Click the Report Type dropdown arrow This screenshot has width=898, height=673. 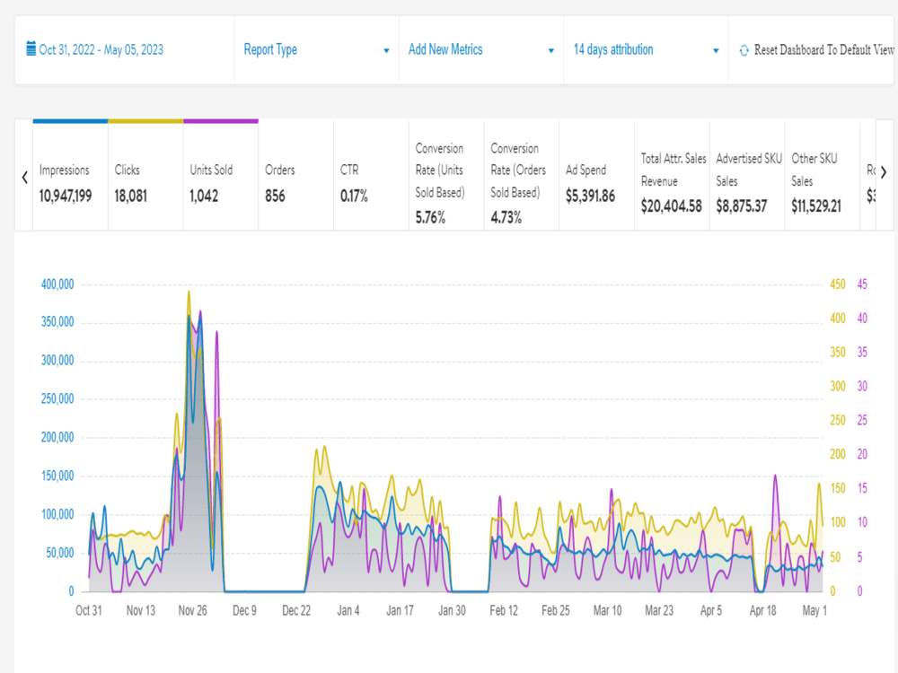386,51
